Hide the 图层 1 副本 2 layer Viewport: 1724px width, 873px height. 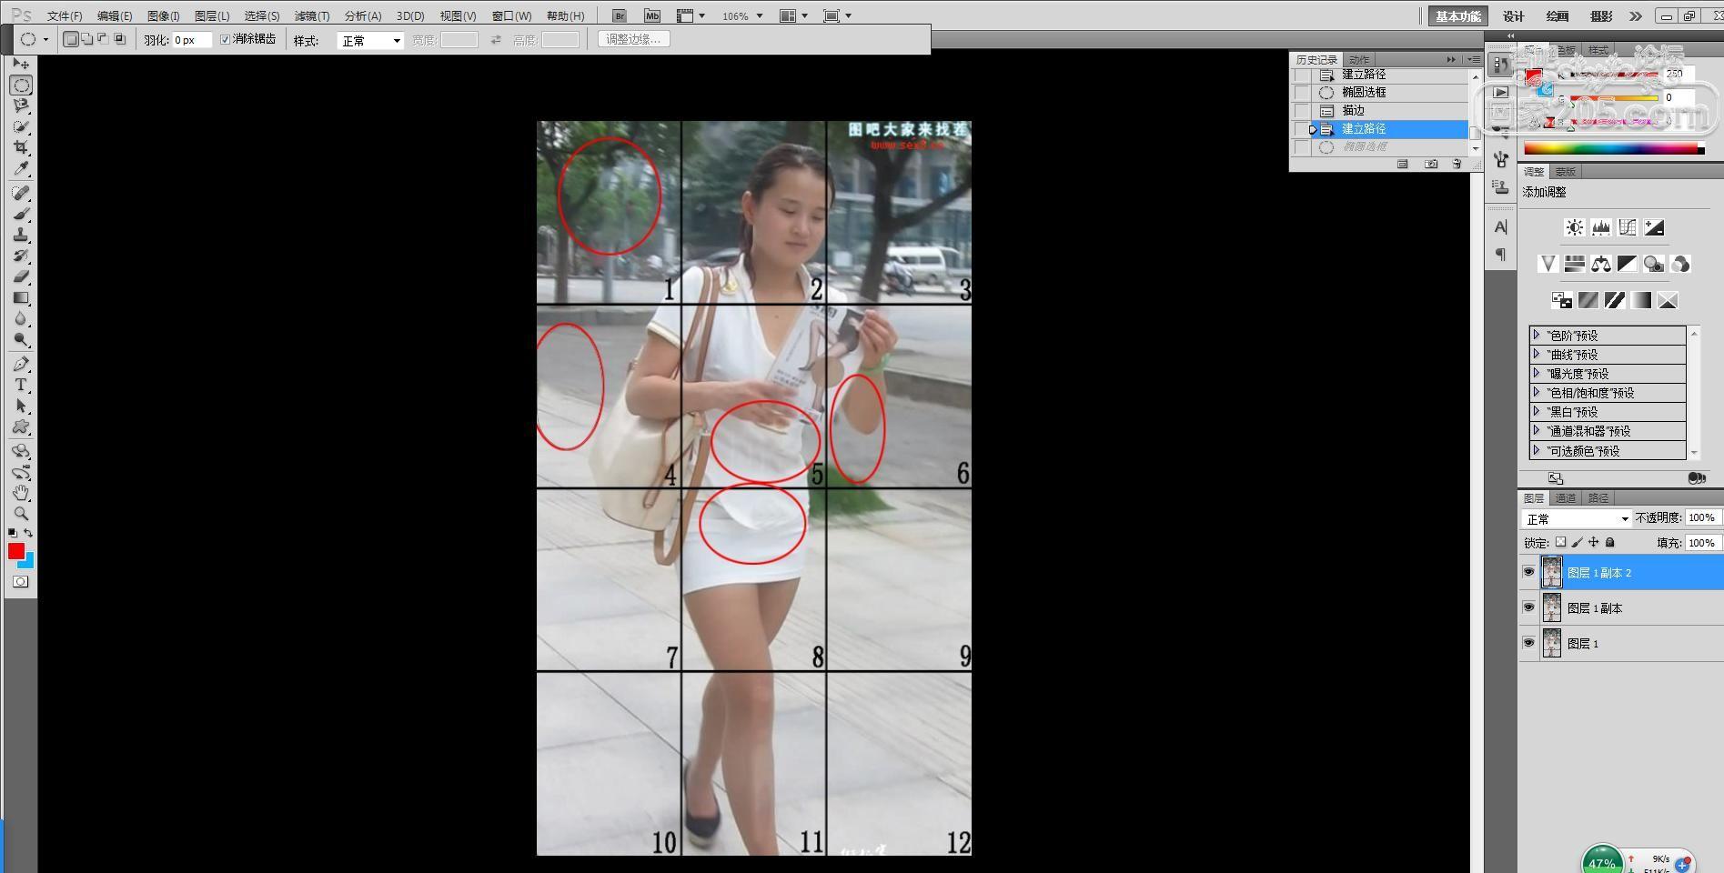(x=1528, y=572)
